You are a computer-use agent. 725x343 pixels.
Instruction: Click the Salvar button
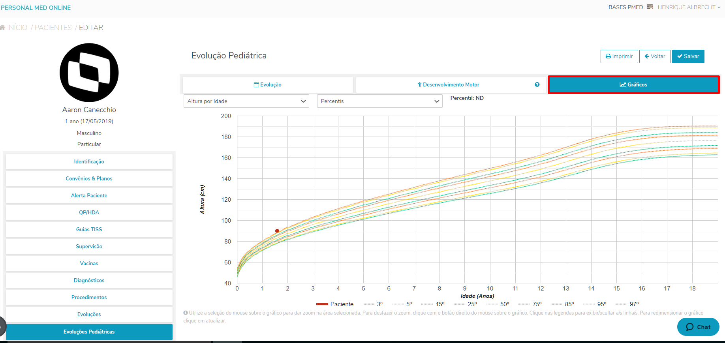click(688, 56)
